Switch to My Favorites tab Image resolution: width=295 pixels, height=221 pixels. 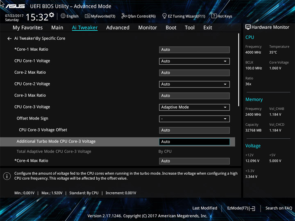click(28, 28)
